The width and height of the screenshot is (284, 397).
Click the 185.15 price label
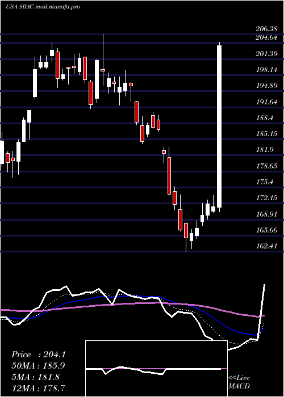point(266,134)
